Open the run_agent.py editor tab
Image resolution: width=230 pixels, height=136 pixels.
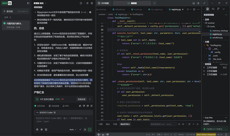click(155, 9)
